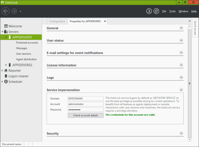199x147 pixels.
Task: Click the General section heading
Action: pyautogui.click(x=52, y=28)
